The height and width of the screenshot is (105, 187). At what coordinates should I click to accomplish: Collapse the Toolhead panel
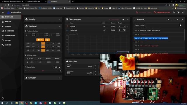point(60,27)
